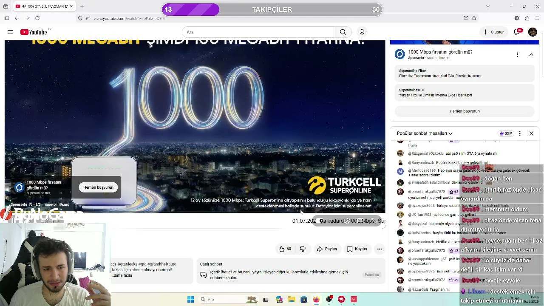
Task: Open the browser application menu
Action: pyautogui.click(x=537, y=18)
